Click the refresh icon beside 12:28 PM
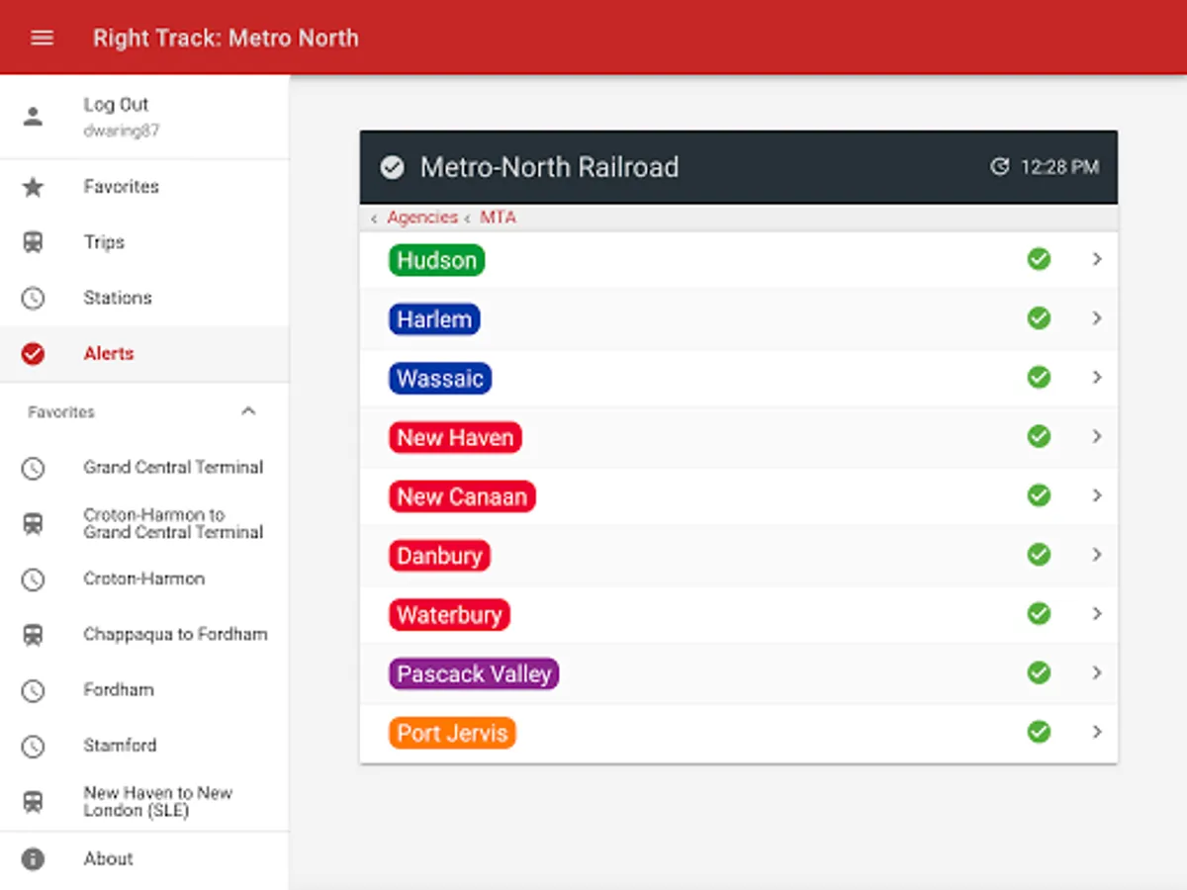Image resolution: width=1187 pixels, height=890 pixels. coord(1000,167)
